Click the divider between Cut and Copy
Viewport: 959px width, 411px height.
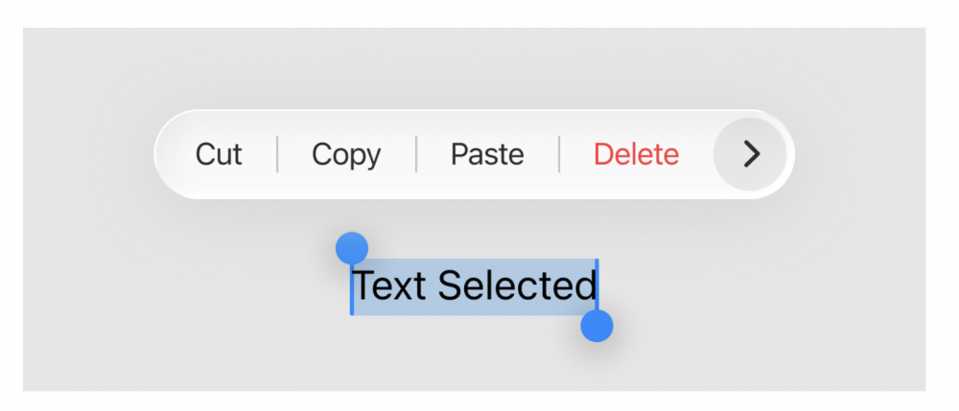click(278, 154)
